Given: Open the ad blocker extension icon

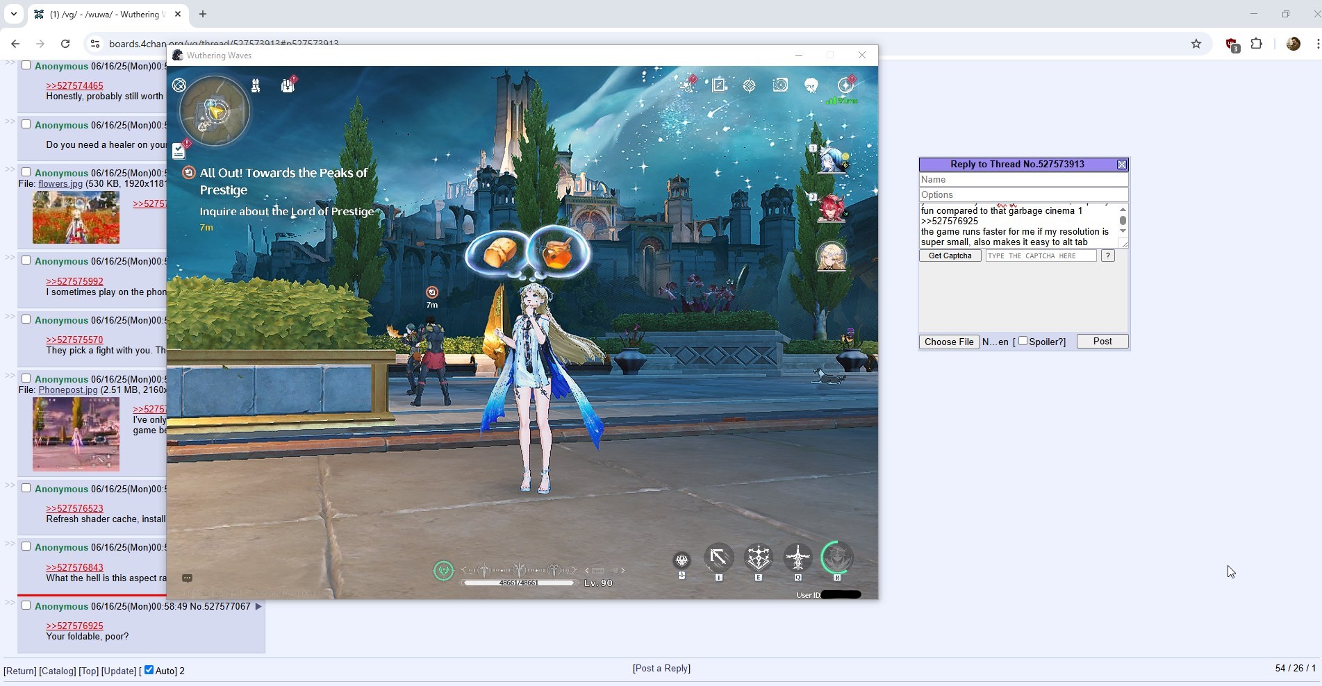Looking at the screenshot, I should coord(1232,44).
